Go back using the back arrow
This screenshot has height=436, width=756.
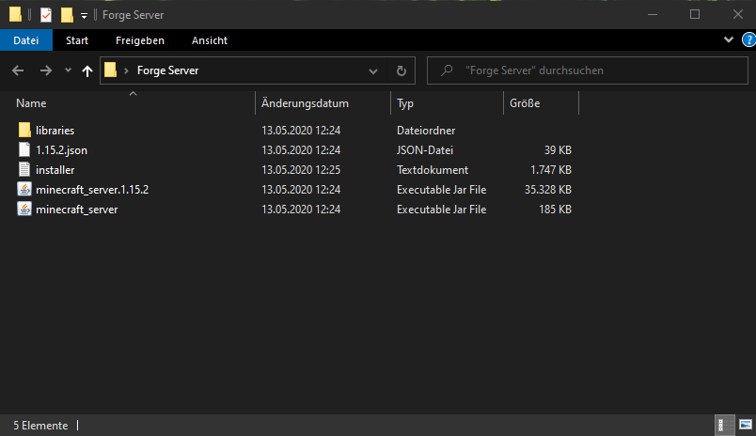pos(19,70)
